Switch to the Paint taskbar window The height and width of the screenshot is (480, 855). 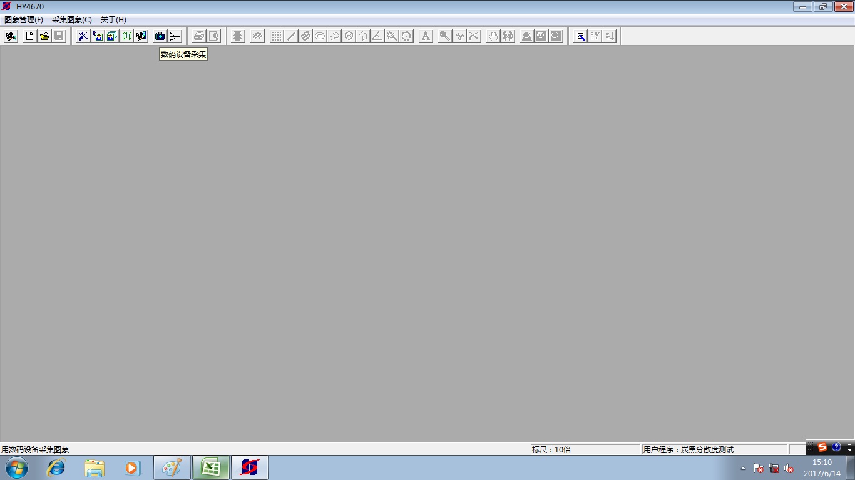click(172, 467)
